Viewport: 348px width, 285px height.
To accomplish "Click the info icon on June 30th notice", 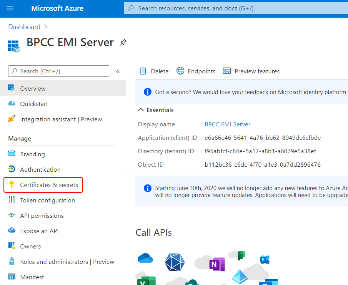I will point(148,188).
